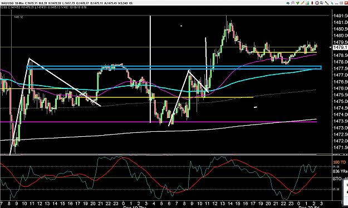Maximize the chart window
This screenshot has height=208, width=348.
point(341,3)
